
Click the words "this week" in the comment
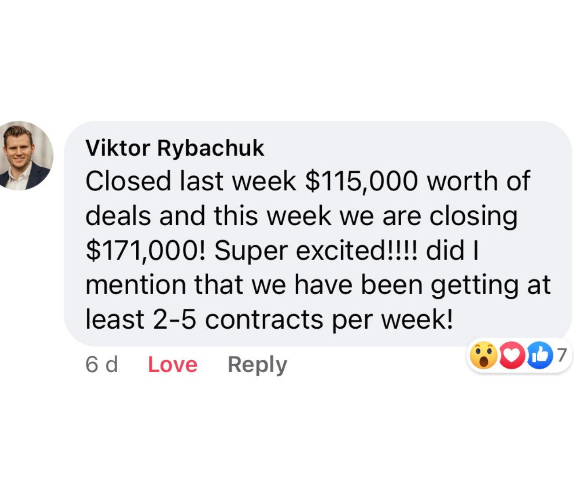pos(273,216)
